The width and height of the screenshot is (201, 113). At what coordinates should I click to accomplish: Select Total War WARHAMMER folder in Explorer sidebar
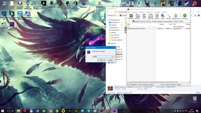click(x=116, y=40)
